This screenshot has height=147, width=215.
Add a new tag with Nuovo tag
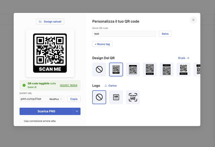coord(102,44)
